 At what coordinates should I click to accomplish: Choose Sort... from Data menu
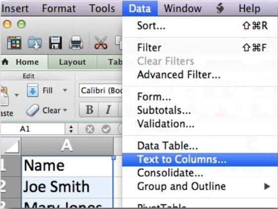[x=200, y=26]
